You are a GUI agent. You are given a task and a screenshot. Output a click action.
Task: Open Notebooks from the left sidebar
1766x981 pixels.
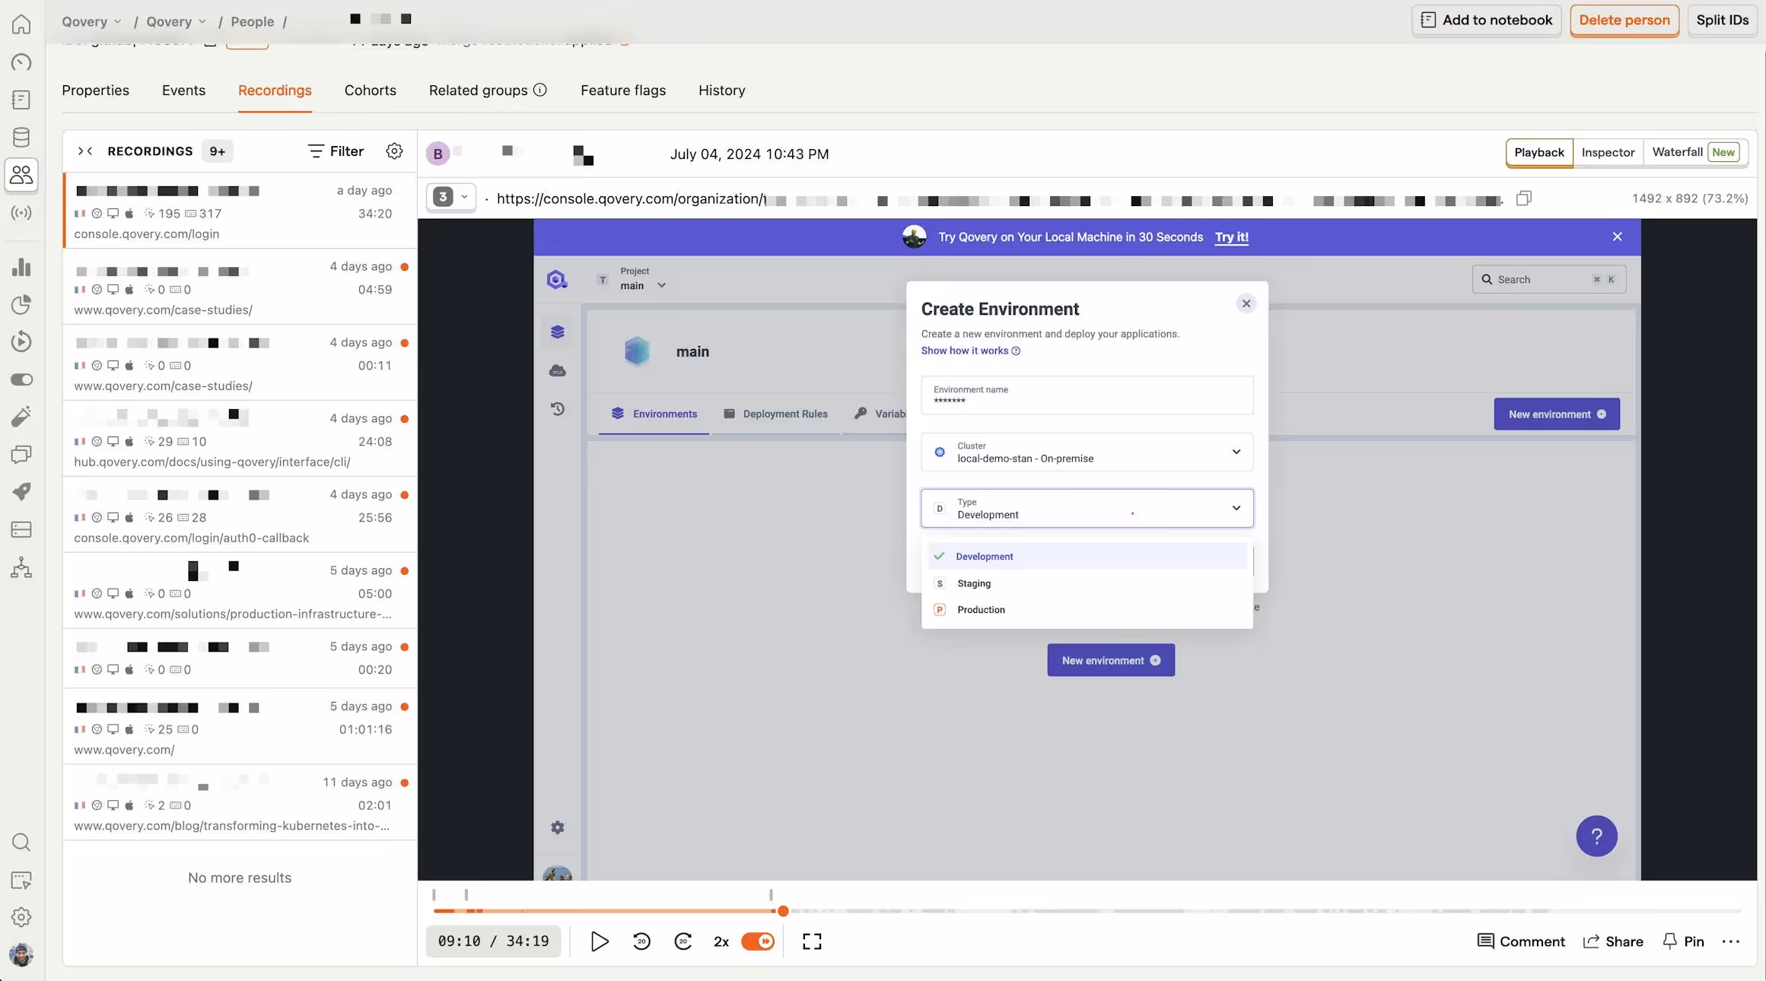coord(21,100)
